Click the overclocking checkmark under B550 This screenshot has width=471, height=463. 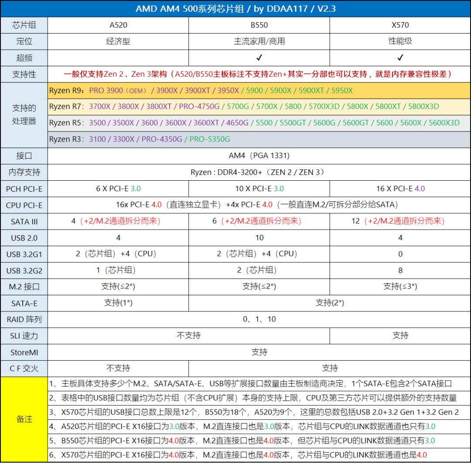pos(259,57)
